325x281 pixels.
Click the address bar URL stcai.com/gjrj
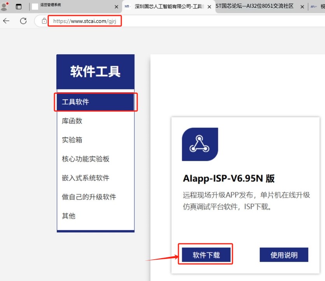(85, 21)
